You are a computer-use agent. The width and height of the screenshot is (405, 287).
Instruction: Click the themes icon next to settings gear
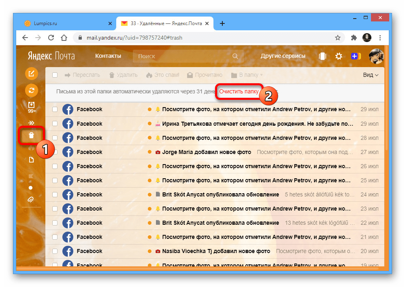[x=322, y=56]
